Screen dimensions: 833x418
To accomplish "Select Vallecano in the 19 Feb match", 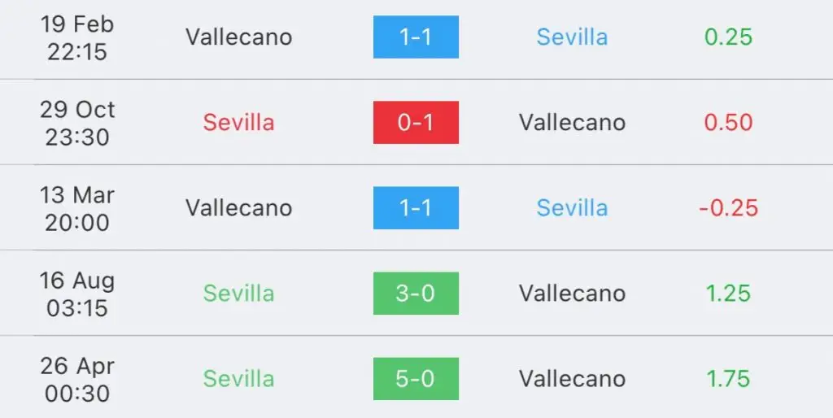I will pos(239,37).
